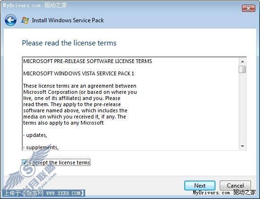Click the license text scrollbar thumb
Viewport: 260px width, 199px height.
pos(242,69)
